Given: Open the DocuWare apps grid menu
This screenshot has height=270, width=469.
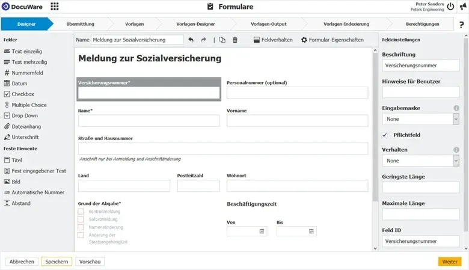Looking at the screenshot, I should click(55, 7).
